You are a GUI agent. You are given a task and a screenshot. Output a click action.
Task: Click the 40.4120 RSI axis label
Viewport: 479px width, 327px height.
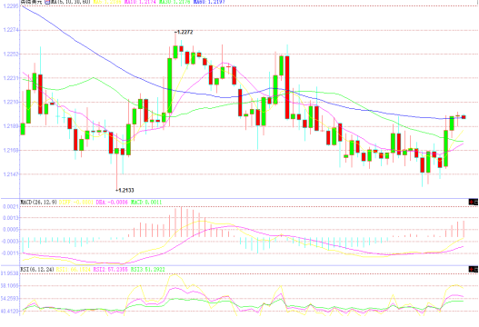(x=10, y=312)
